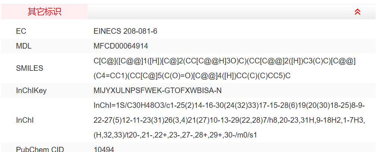The height and width of the screenshot is (152, 382).
Task: Click the first line of InChI text
Action: coord(229,106)
